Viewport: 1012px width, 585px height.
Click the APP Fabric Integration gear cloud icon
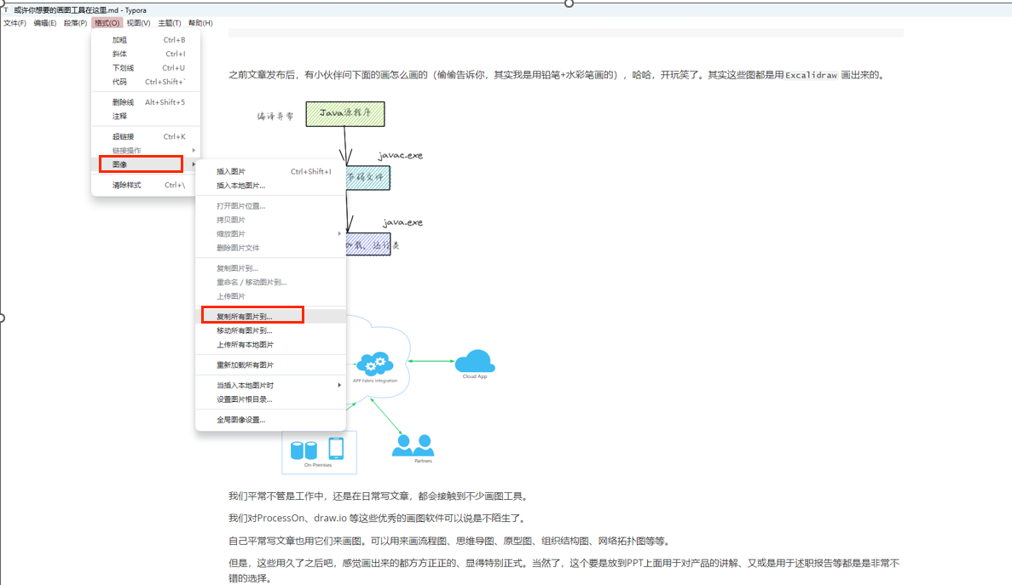point(374,364)
